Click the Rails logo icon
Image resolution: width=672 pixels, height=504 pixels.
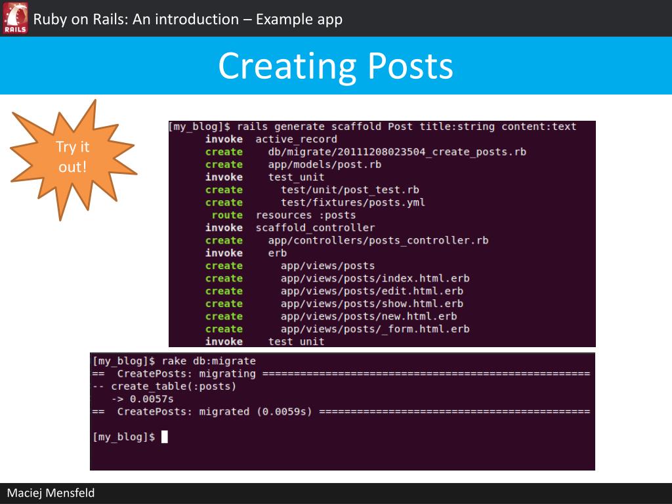pyautogui.click(x=16, y=18)
